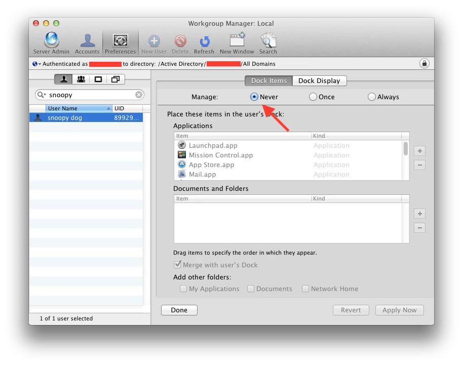This screenshot has height=365, width=463.
Task: Show the computers list tab
Action: point(98,79)
